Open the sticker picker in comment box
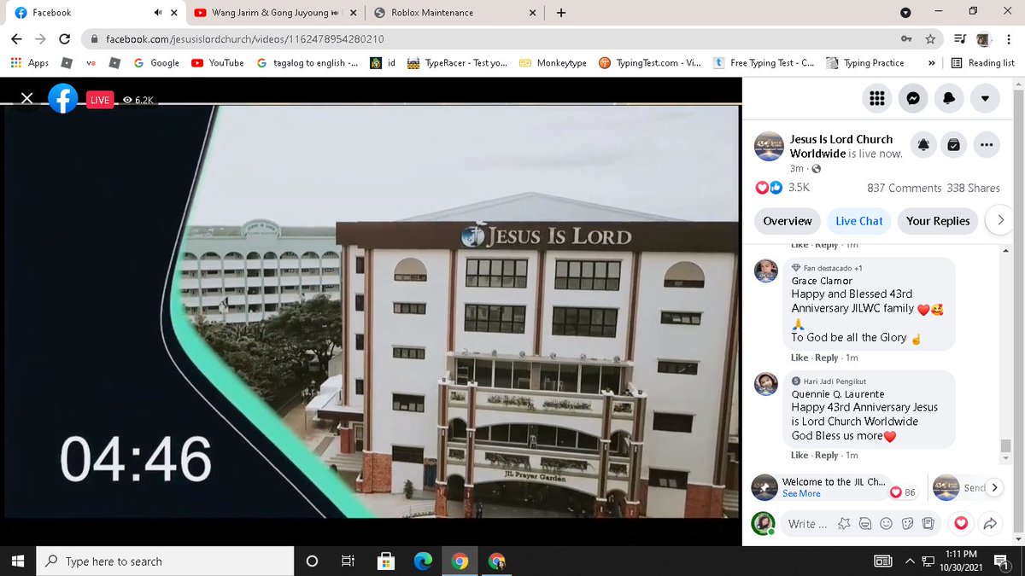The image size is (1025, 576). [907, 523]
